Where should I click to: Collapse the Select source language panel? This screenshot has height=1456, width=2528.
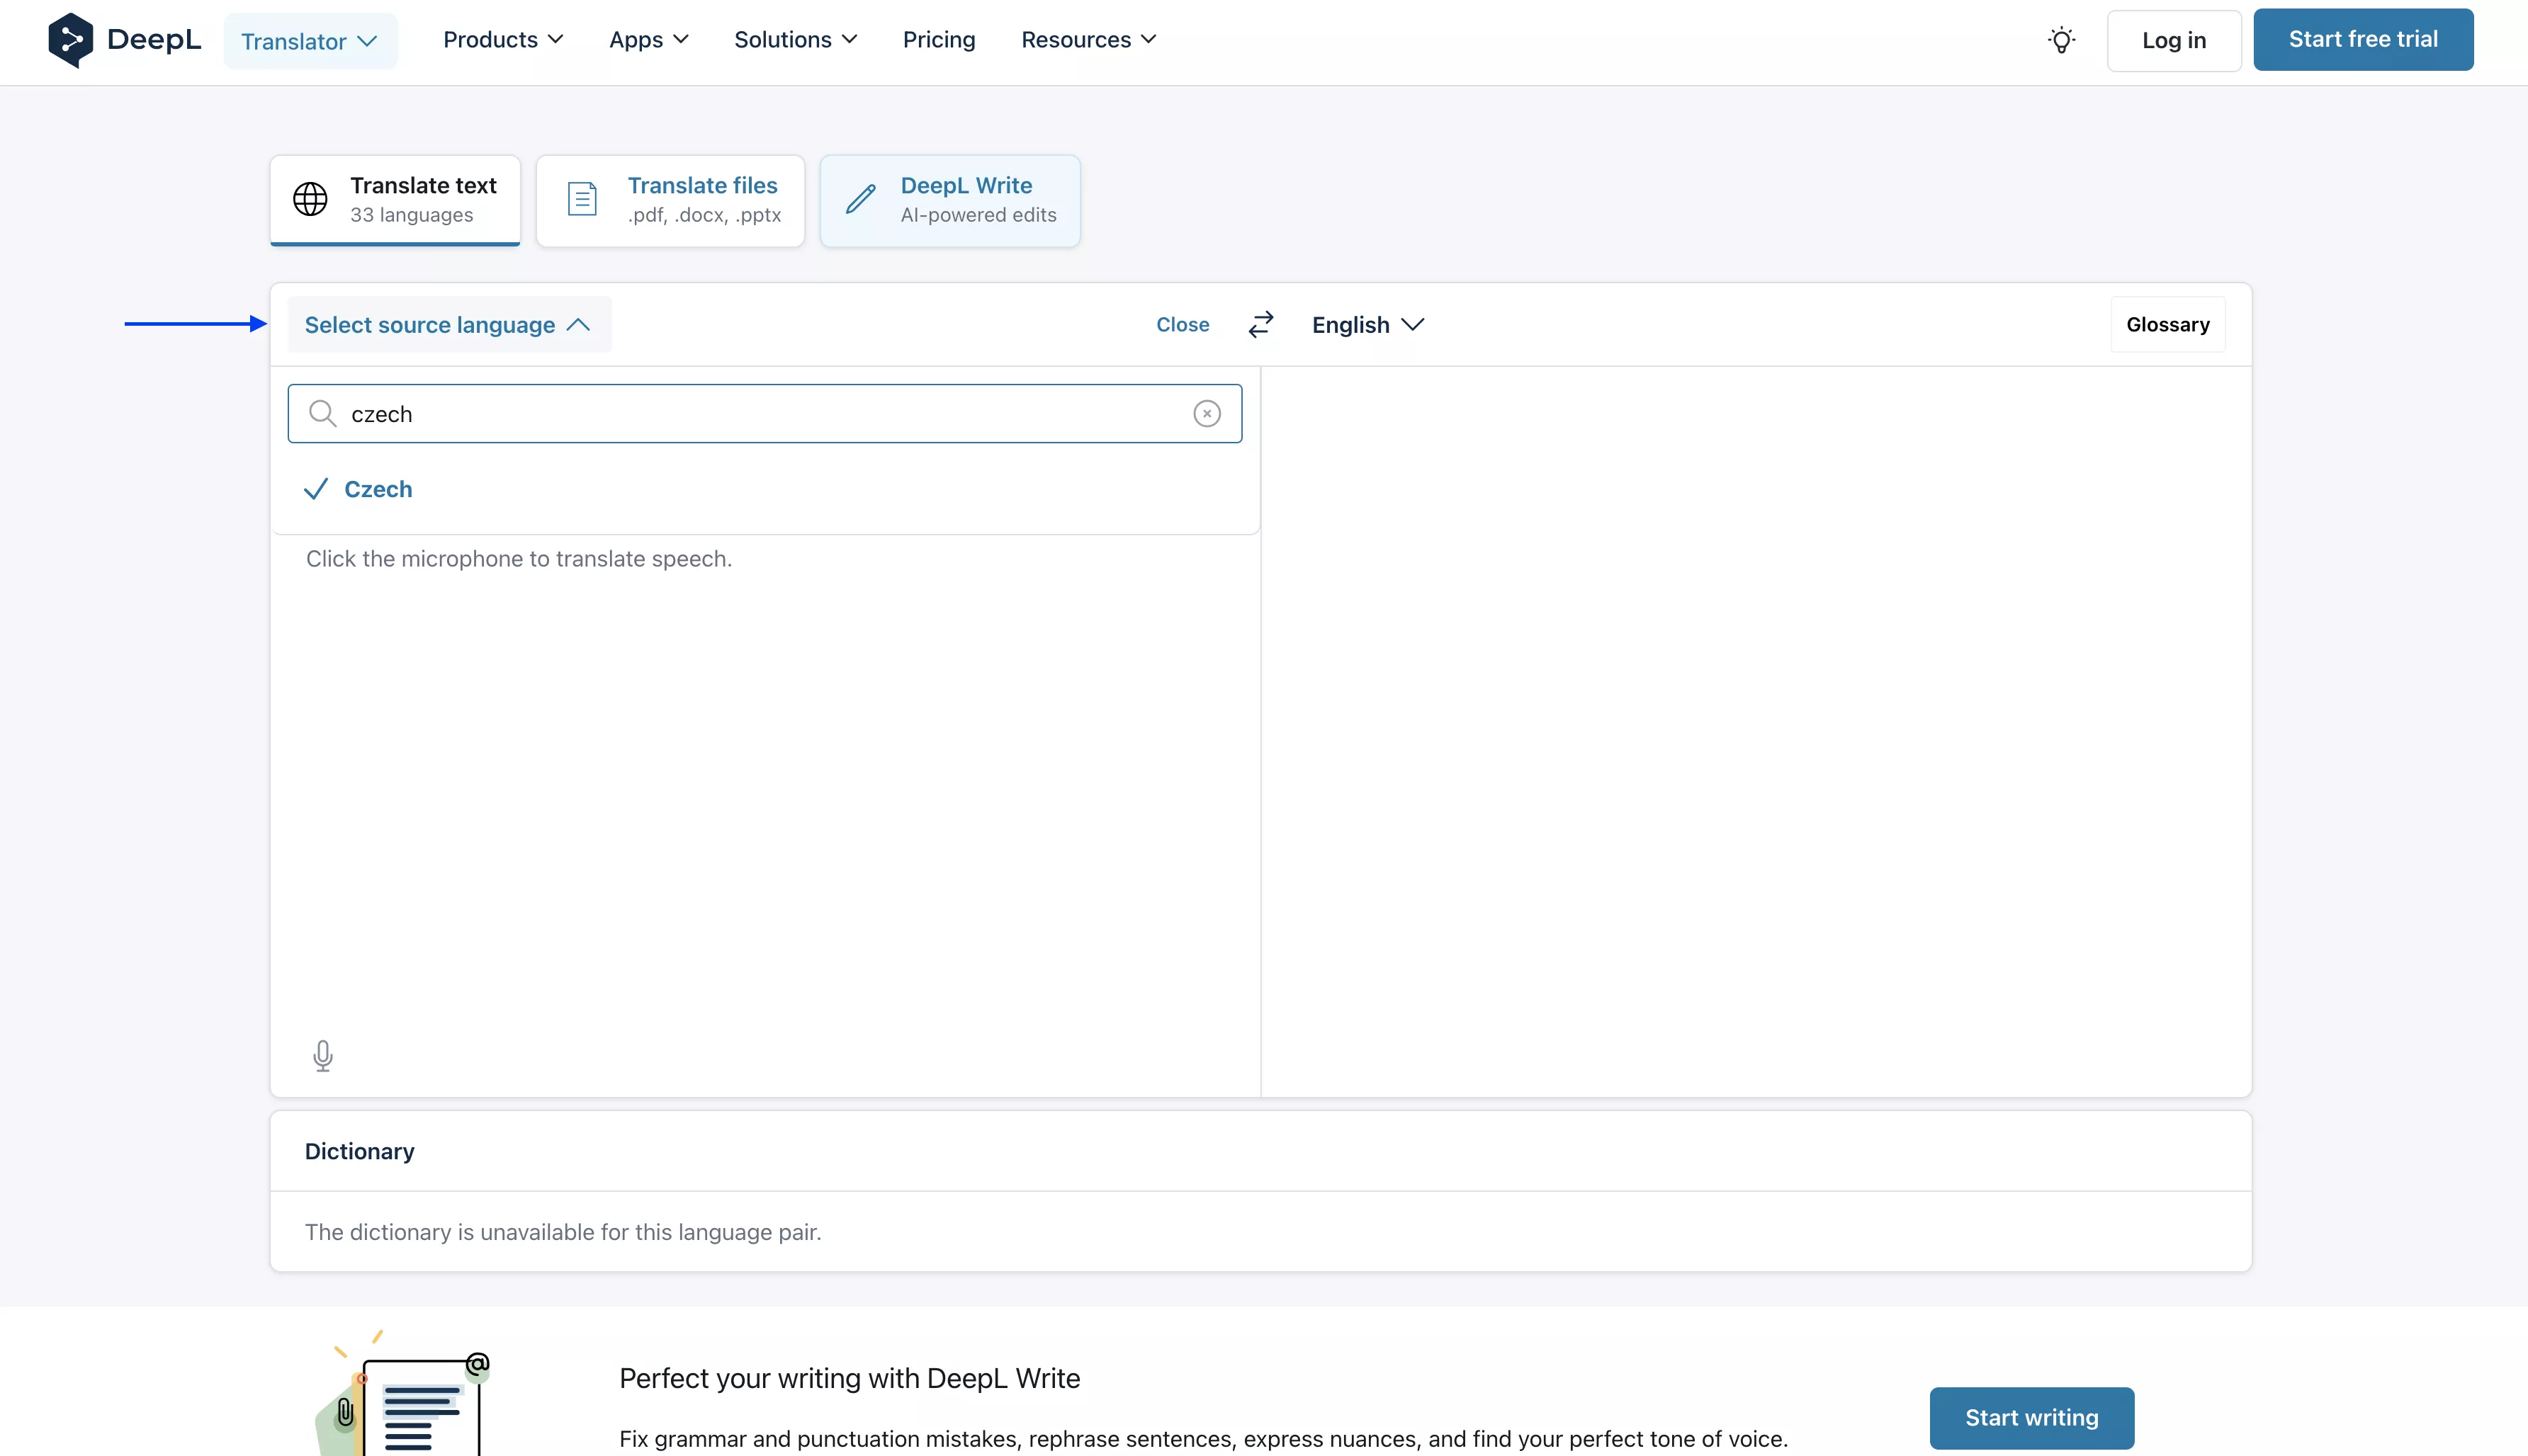tap(447, 324)
